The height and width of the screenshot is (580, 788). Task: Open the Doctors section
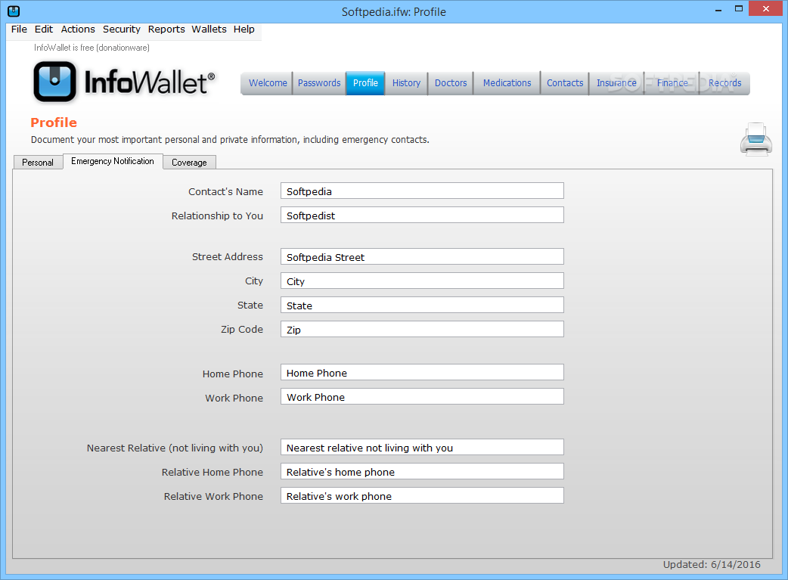pyautogui.click(x=451, y=83)
